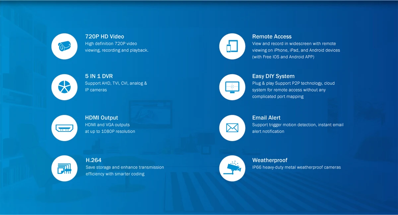Click the H.264 coding chip icon
398x215 pixels.
coord(64,169)
